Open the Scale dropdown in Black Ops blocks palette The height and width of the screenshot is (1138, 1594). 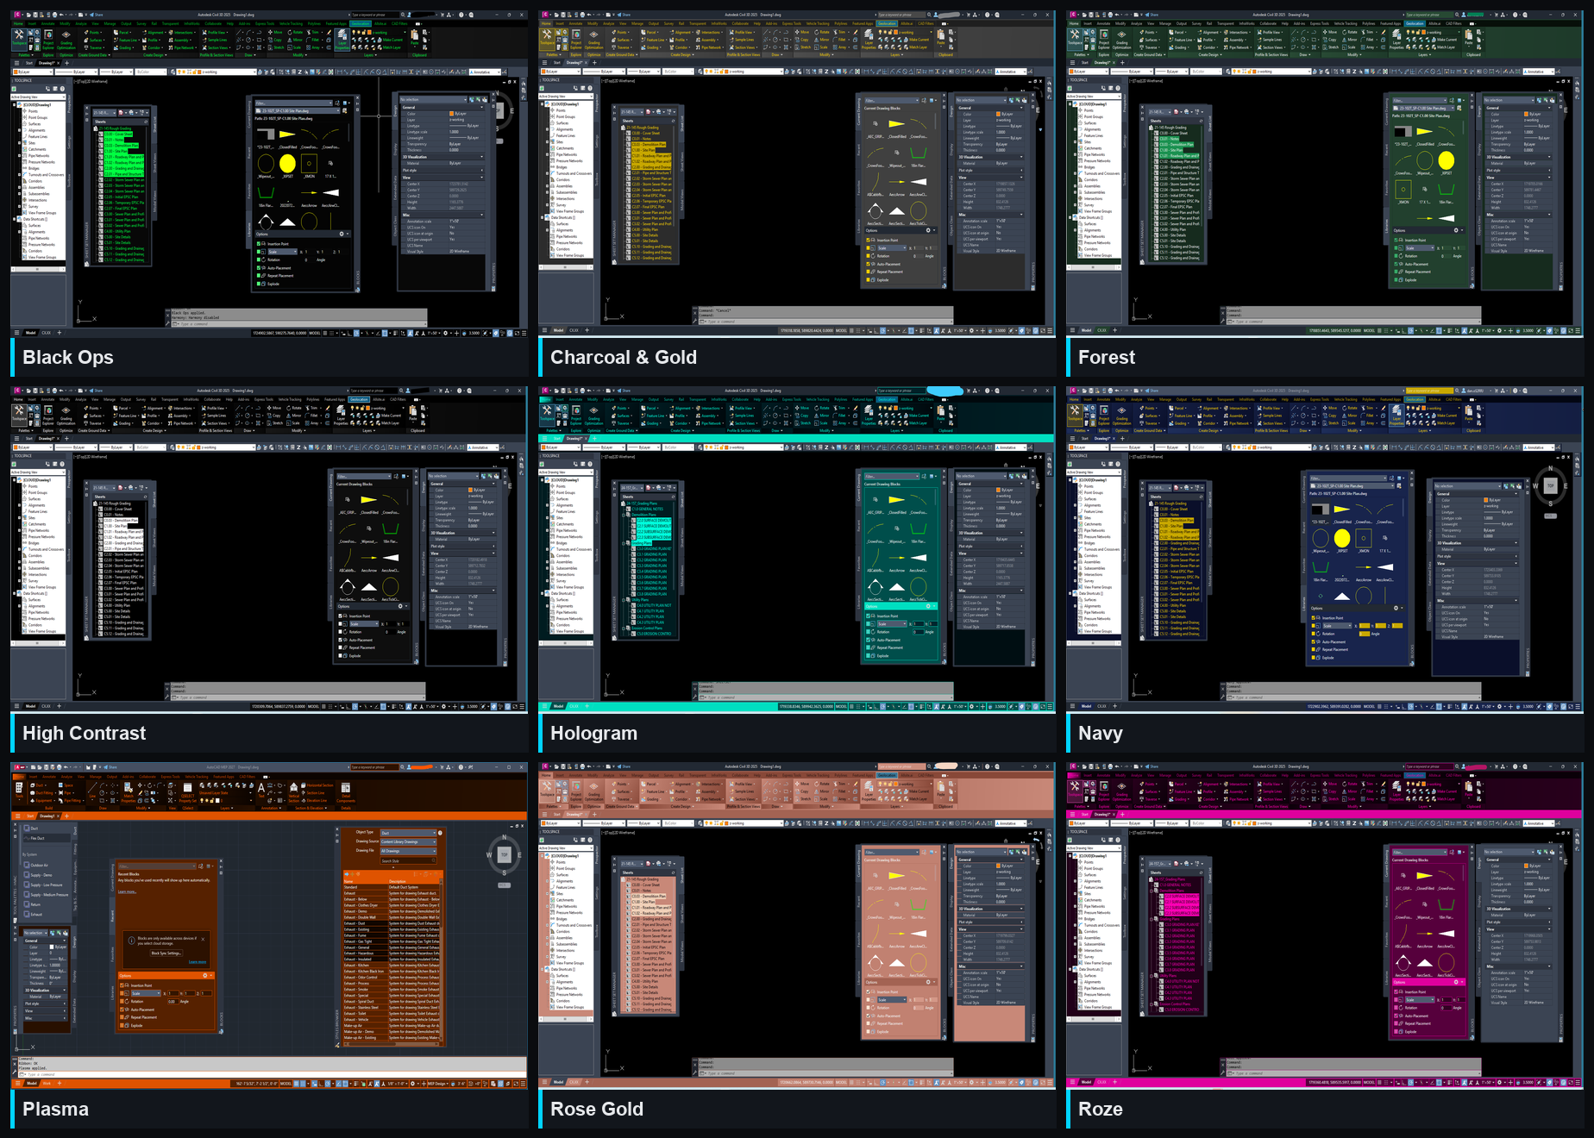click(x=283, y=252)
